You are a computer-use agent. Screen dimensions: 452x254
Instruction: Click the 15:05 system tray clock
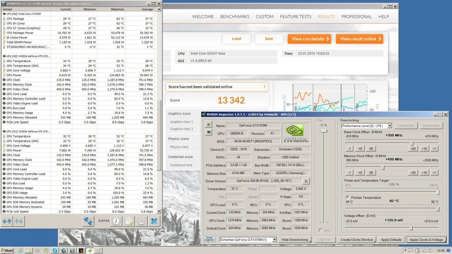pyautogui.click(x=441, y=250)
